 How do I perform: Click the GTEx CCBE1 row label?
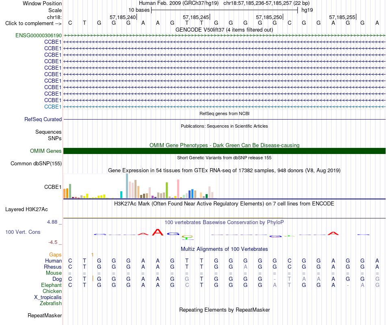point(53,187)
